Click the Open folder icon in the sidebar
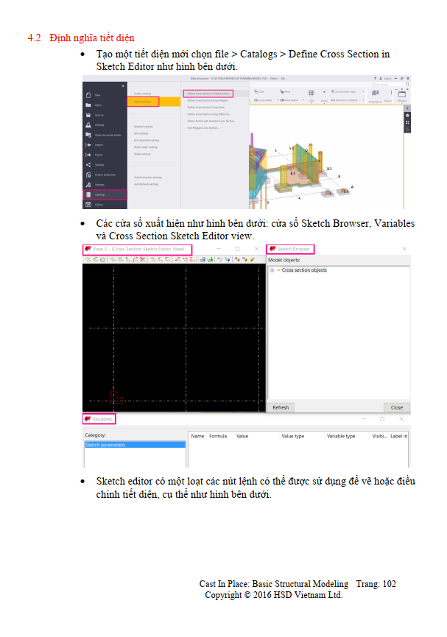This screenshot has height=637, width=447. 88,105
